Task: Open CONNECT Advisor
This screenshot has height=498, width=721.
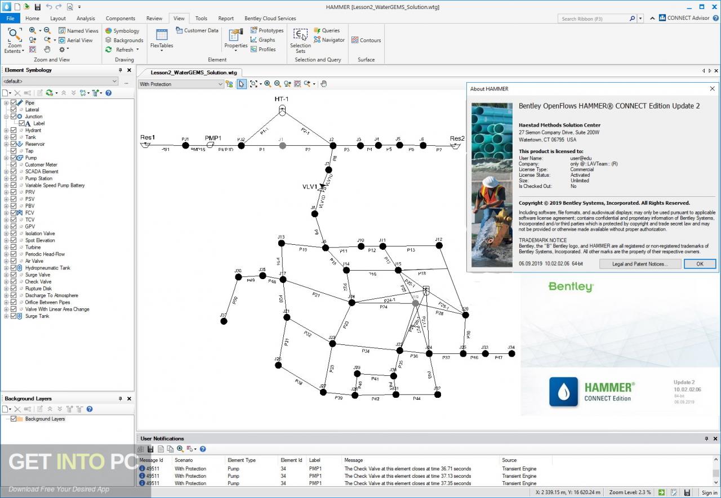Action: 684,18
